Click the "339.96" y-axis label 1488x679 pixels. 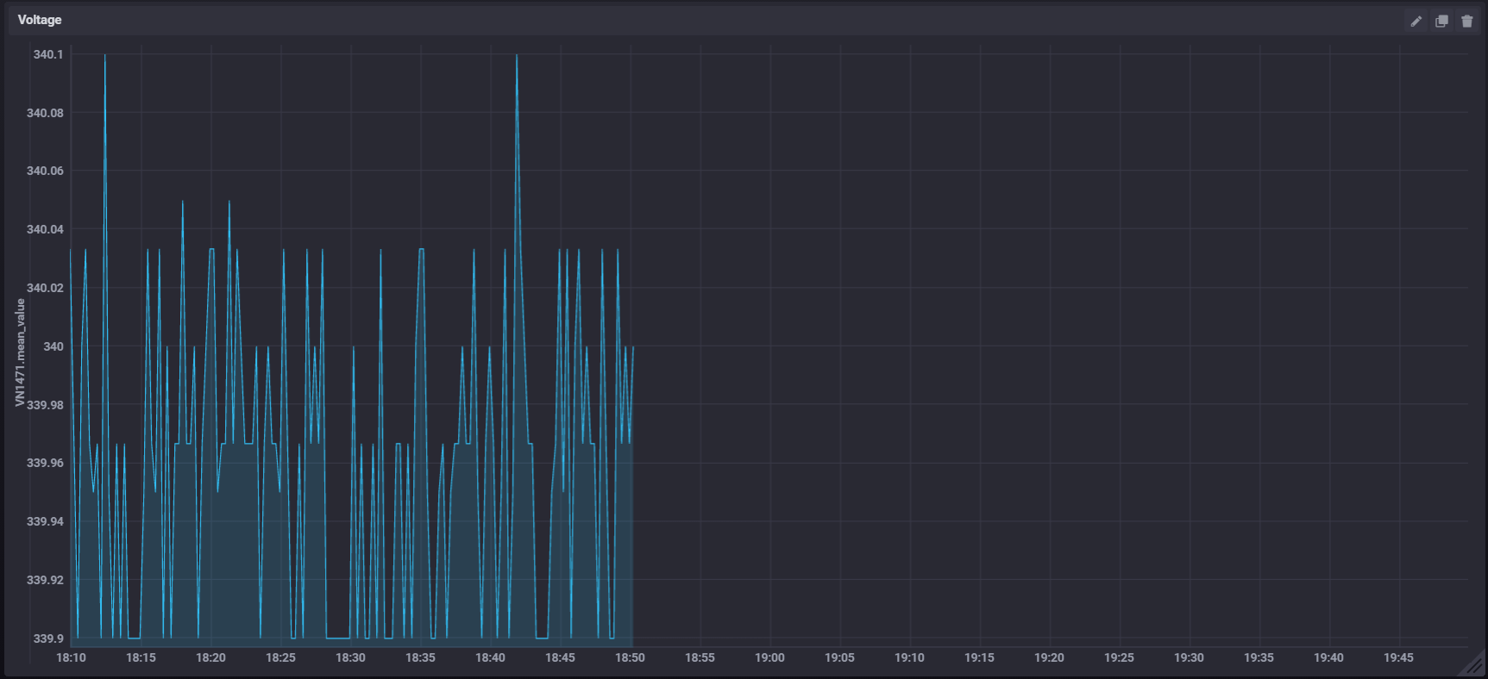[45, 463]
